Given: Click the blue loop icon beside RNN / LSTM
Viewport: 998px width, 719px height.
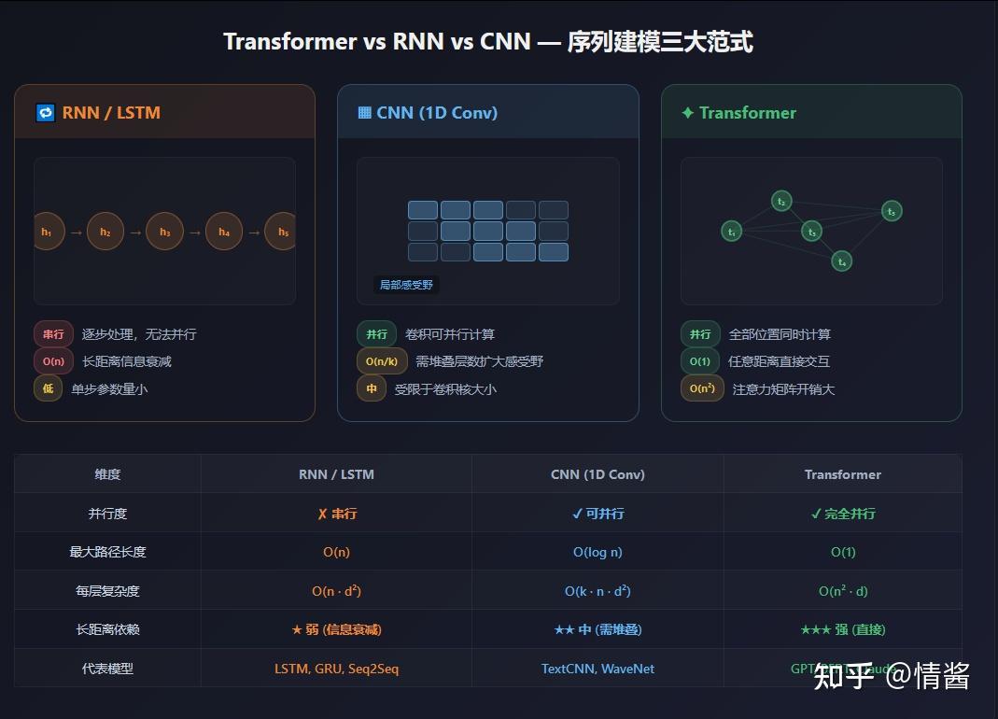Looking at the screenshot, I should [45, 113].
